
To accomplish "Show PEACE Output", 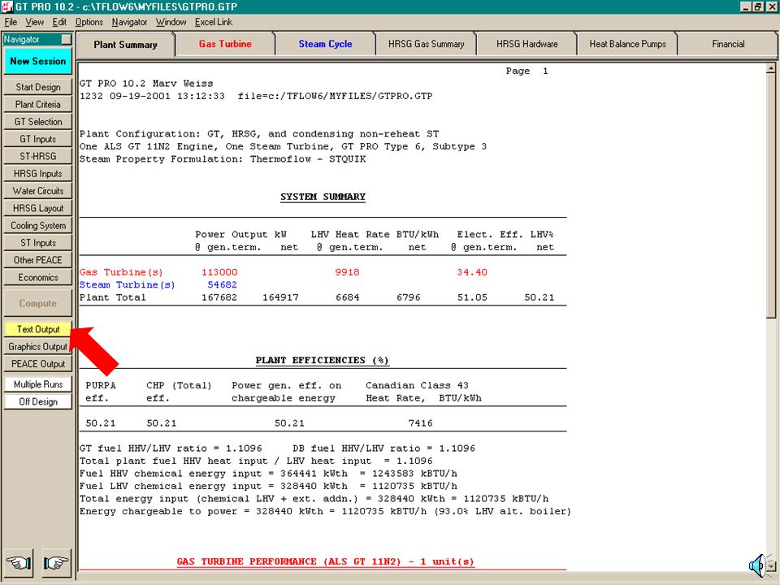I will coord(38,364).
